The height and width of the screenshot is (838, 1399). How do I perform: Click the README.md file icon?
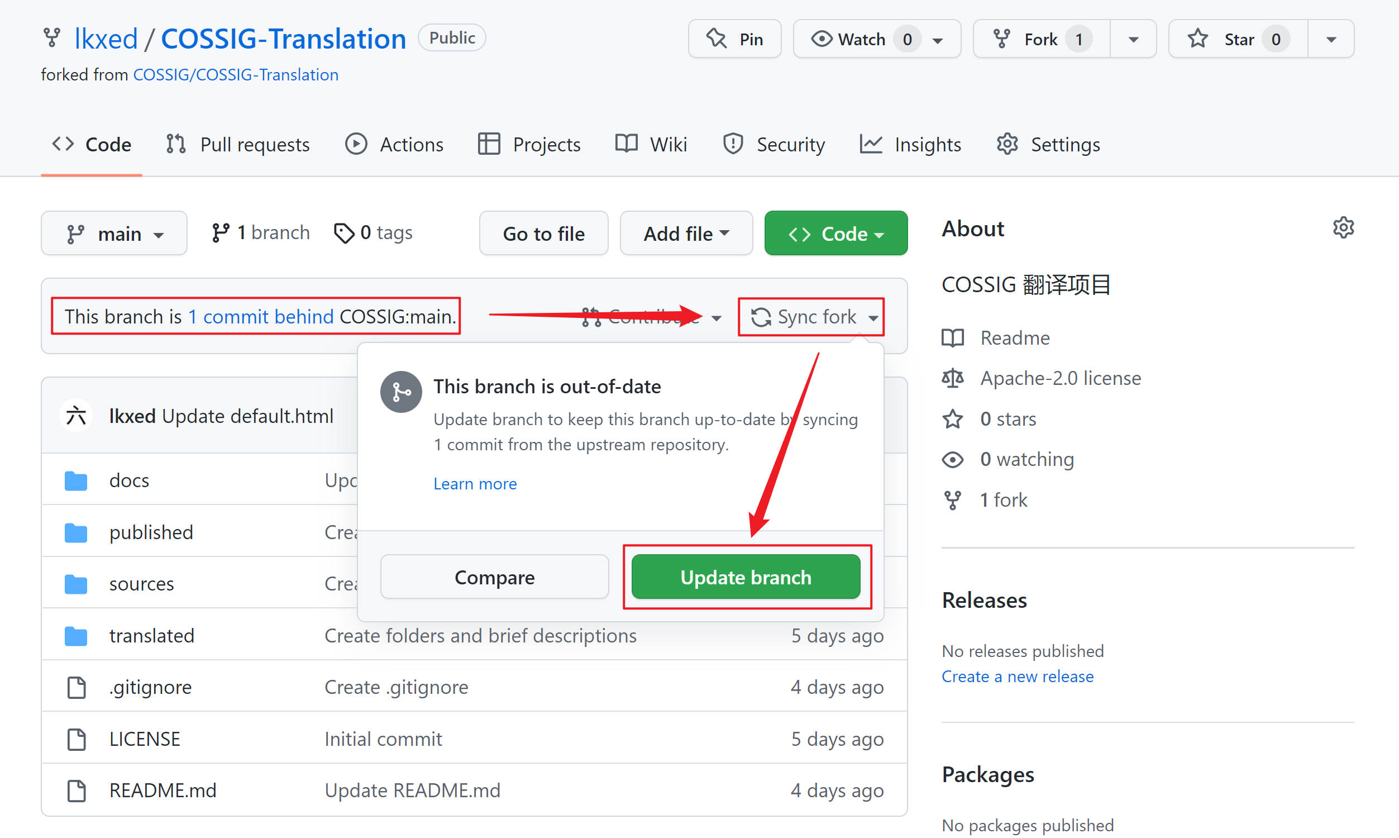pos(76,791)
